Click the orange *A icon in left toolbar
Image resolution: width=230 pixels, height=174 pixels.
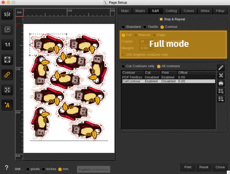pos(7,105)
